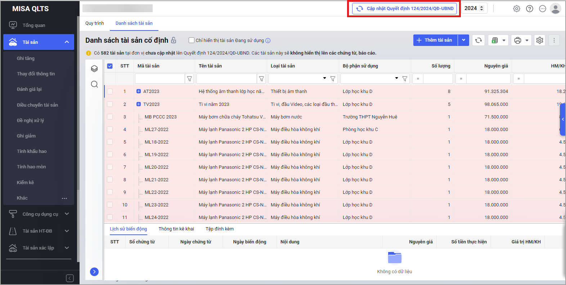Expand the TV2023 asset row
This screenshot has width=566, height=285.
point(139,104)
